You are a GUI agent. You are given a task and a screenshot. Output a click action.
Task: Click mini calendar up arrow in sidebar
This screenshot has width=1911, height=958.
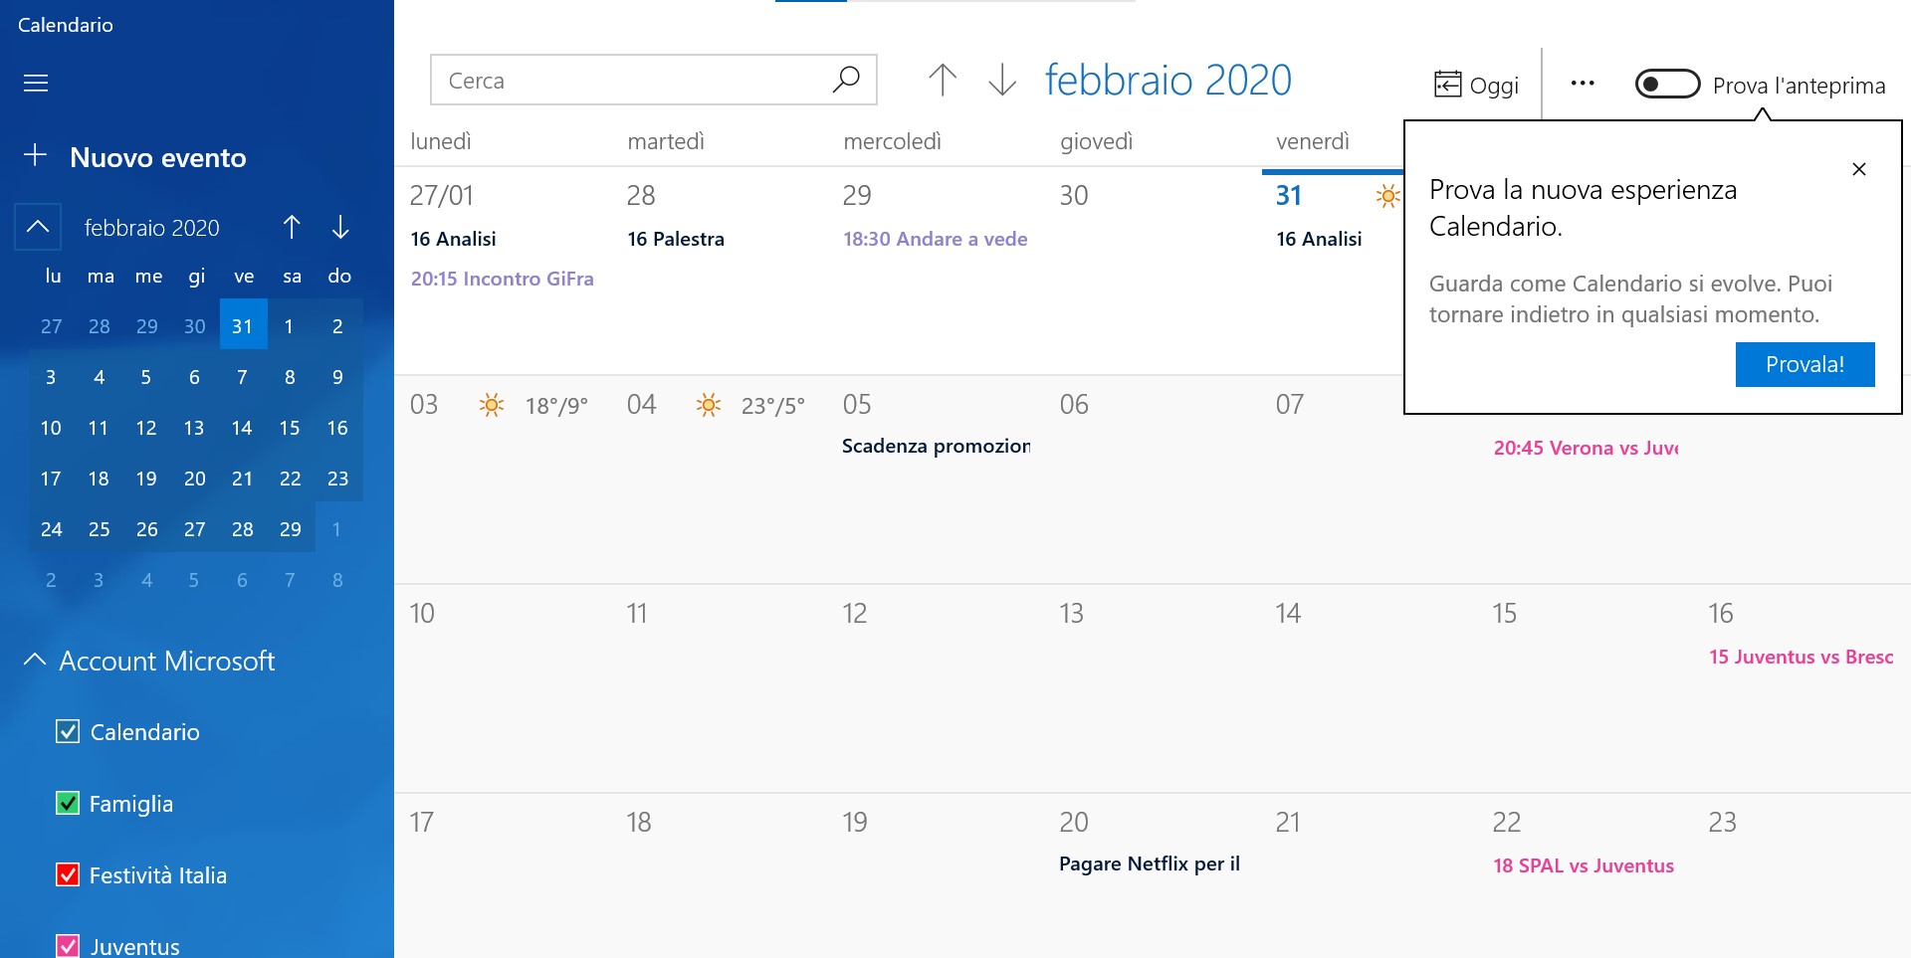[x=292, y=227]
